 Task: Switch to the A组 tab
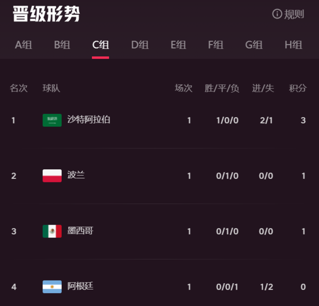click(23, 45)
